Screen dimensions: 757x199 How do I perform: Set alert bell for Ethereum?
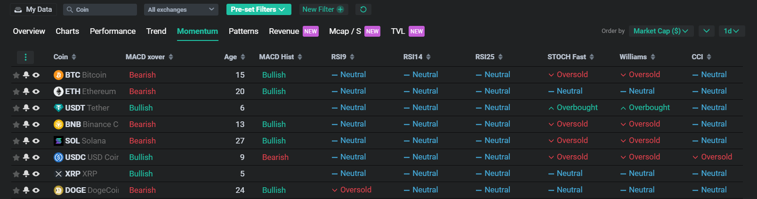coord(26,91)
